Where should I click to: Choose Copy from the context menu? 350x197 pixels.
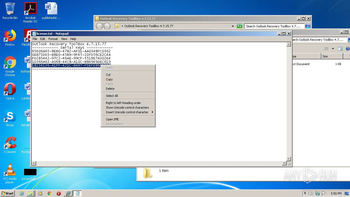(128, 79)
